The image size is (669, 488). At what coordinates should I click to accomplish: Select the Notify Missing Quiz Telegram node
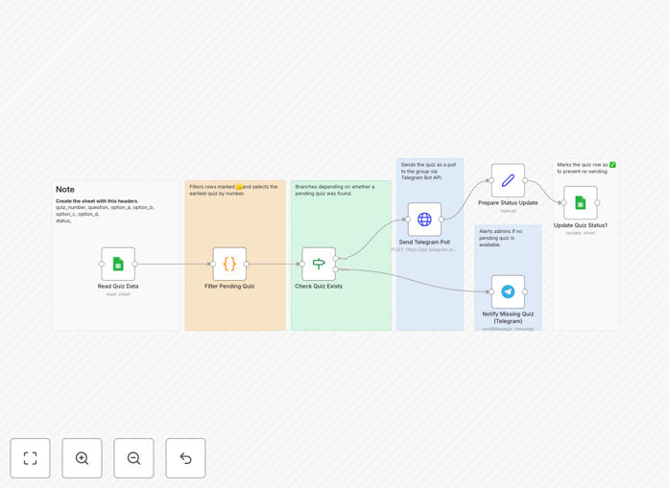pyautogui.click(x=508, y=291)
